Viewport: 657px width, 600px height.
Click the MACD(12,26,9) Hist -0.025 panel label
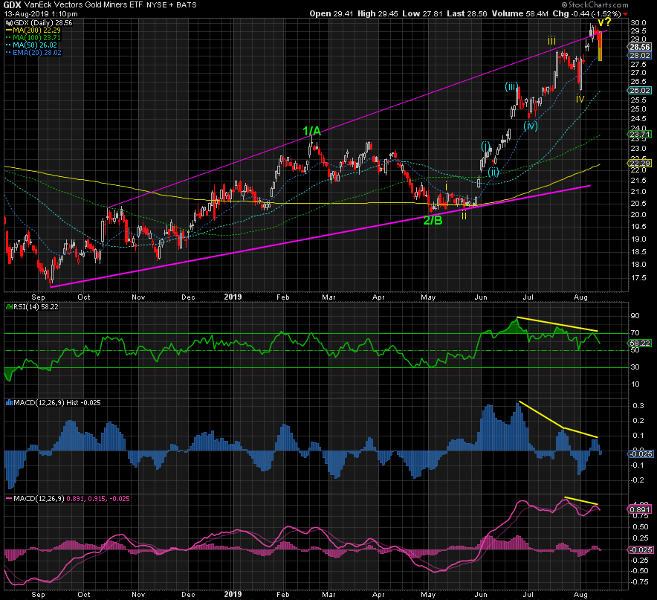(x=57, y=402)
